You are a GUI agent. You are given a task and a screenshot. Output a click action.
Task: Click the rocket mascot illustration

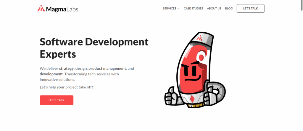[195, 70]
